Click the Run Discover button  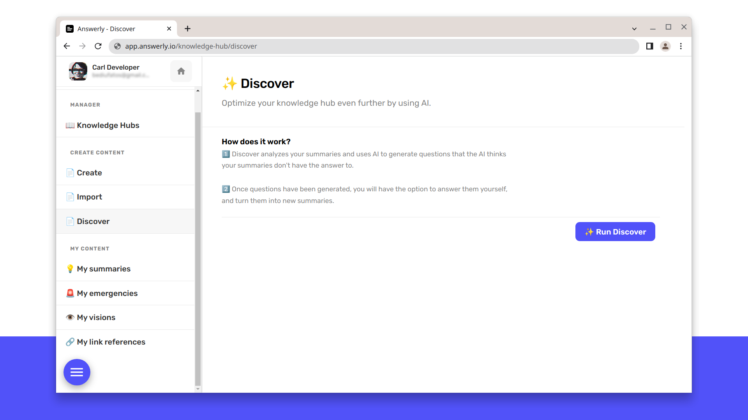pos(615,232)
